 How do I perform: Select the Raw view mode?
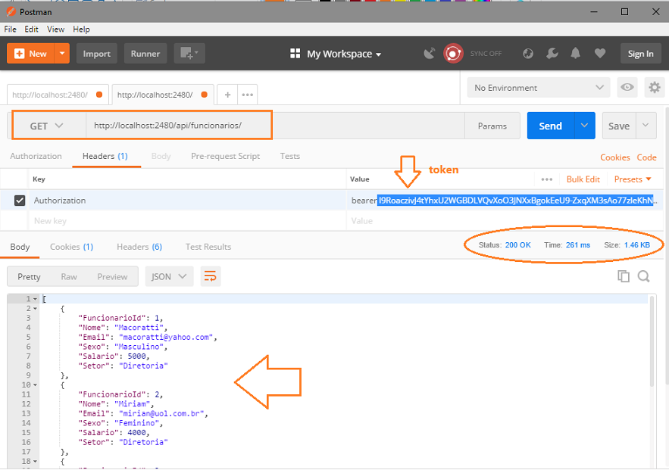(x=69, y=276)
